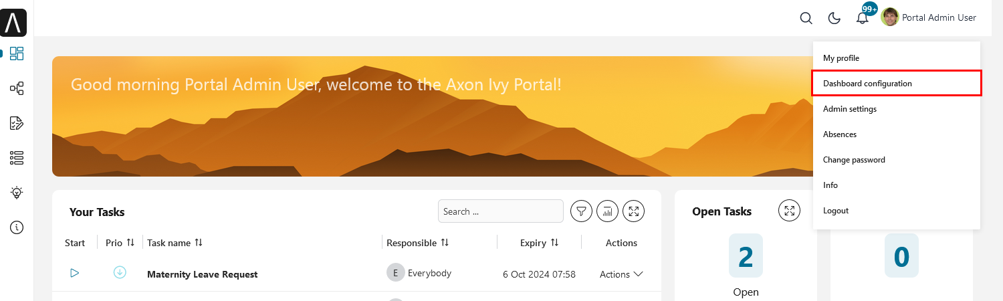Viewport: 1003px width, 301px height.
Task: Click the welcome banner greeting text
Action: click(x=316, y=85)
